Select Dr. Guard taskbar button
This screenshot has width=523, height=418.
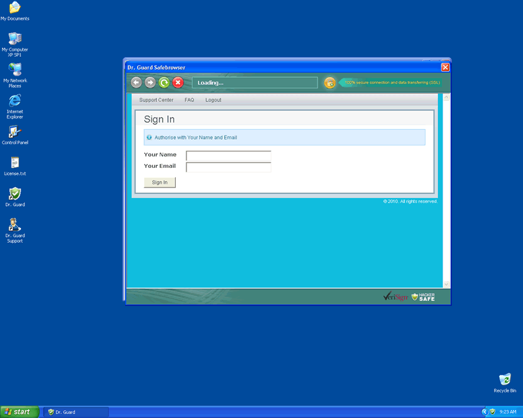tap(76, 412)
